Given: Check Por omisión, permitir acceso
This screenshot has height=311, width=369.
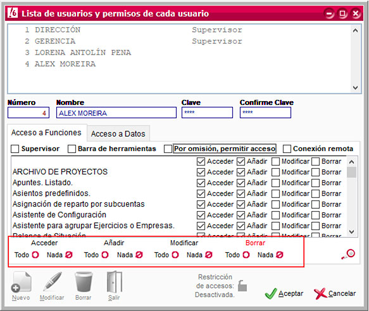Looking at the screenshot, I should [x=168, y=149].
